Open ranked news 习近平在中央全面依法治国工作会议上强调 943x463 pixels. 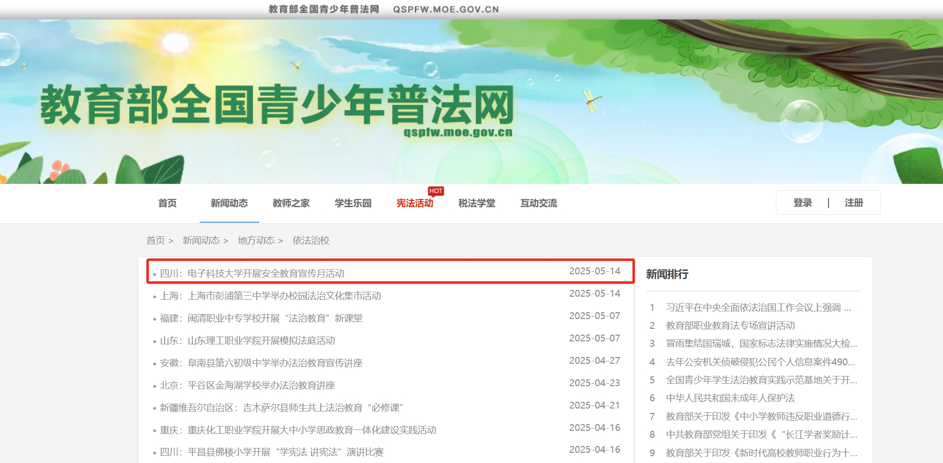[x=758, y=307]
